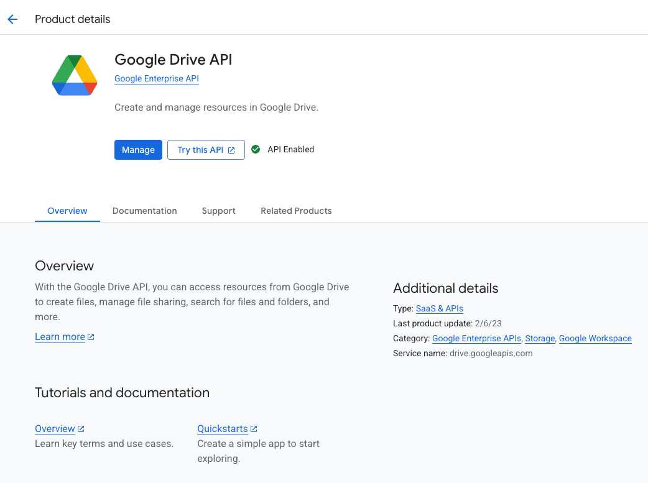Click the green API Enabled checkmark icon

click(x=256, y=149)
